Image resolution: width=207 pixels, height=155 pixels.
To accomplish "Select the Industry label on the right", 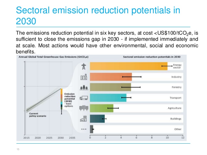I will tap(176, 77).
